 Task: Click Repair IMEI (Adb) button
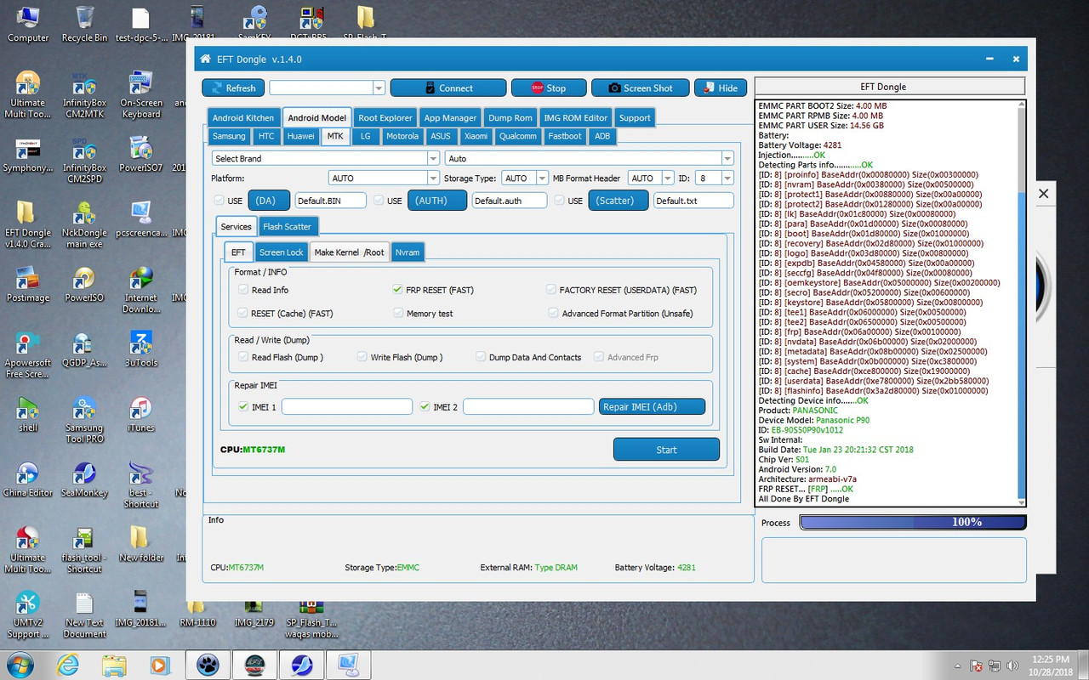(653, 407)
